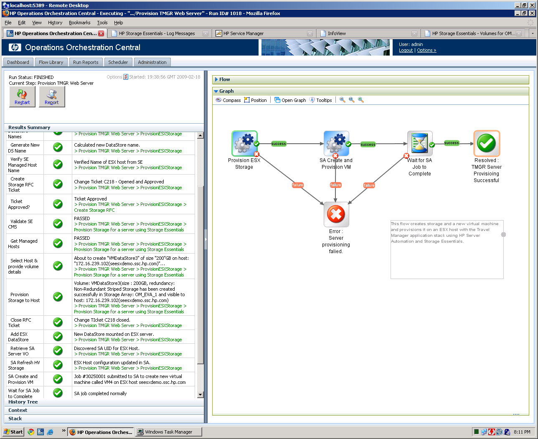The height and width of the screenshot is (439, 538).
Task: Switch to Storage Essentials Log Messages tab
Action: [159, 33]
